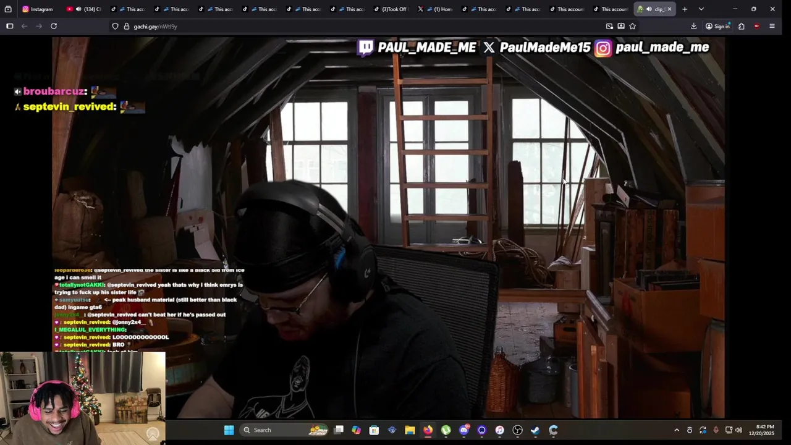Open Microsoft Store from the taskbar
This screenshot has height=445, width=791.
[374, 430]
